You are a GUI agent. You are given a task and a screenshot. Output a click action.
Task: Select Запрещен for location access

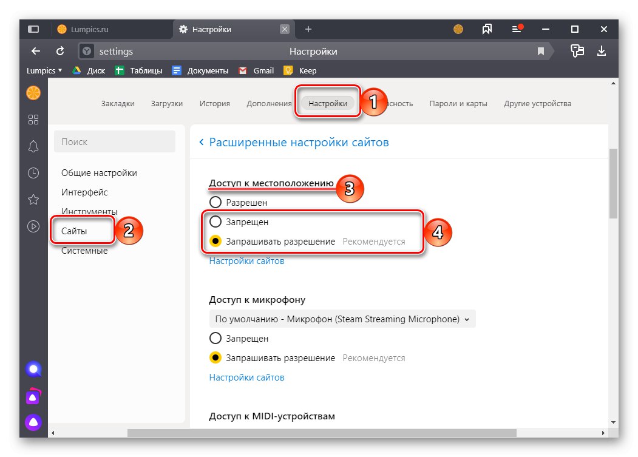point(215,222)
